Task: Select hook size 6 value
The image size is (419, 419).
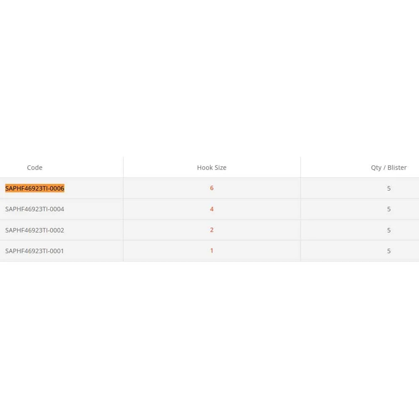Action: 212,188
